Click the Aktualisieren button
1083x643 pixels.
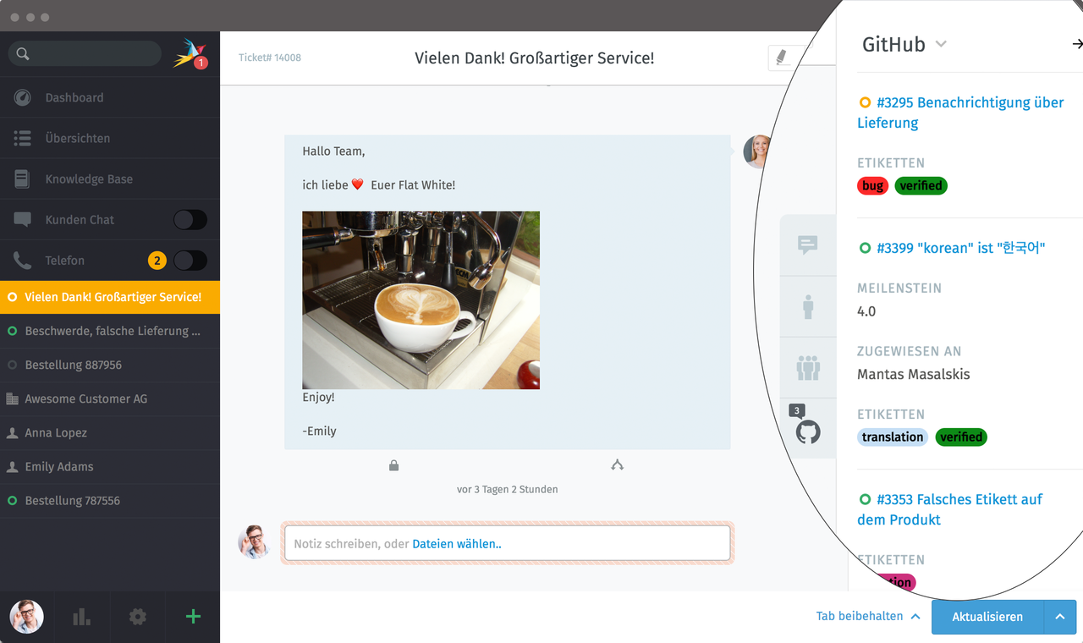(987, 617)
